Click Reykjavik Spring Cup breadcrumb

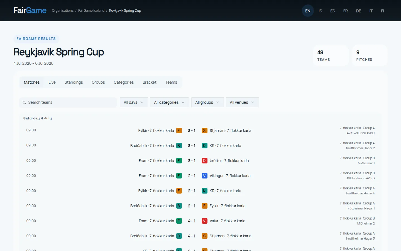point(125,11)
